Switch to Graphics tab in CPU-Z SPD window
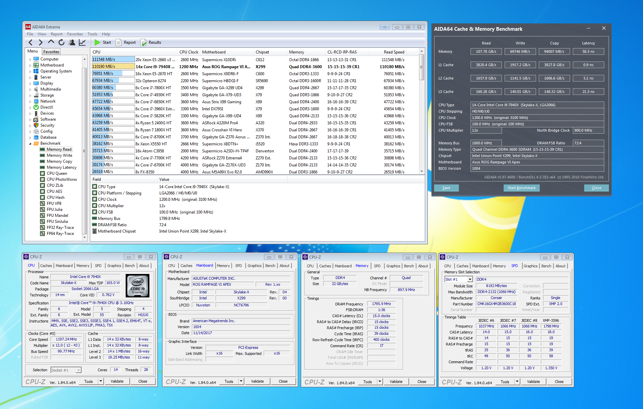Screen dimensions: 643x409 [530, 266]
